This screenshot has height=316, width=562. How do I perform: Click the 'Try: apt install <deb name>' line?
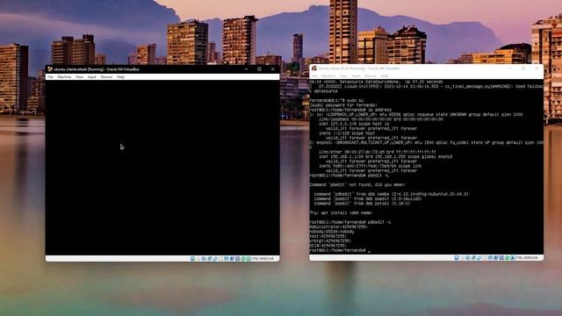tap(341, 212)
